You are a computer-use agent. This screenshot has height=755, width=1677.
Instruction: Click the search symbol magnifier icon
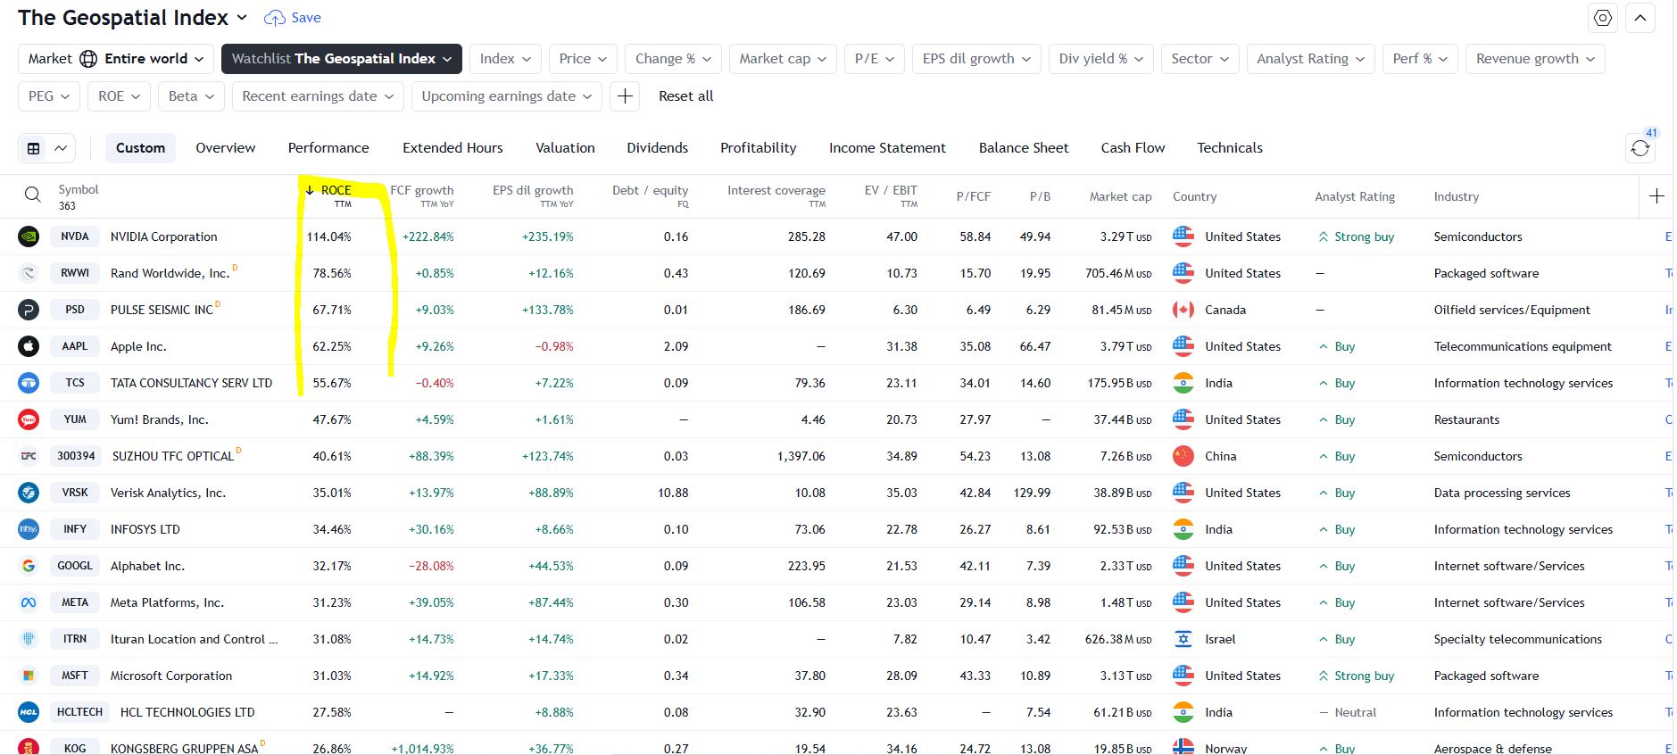(32, 195)
